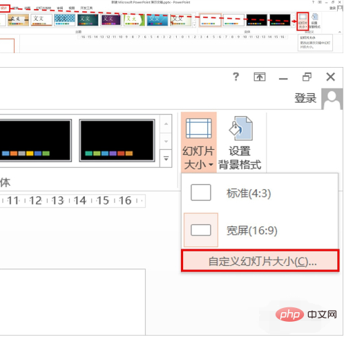Apply dark teal theme thumbnail
Viewport: 344px width, 337px height.
(88, 20)
